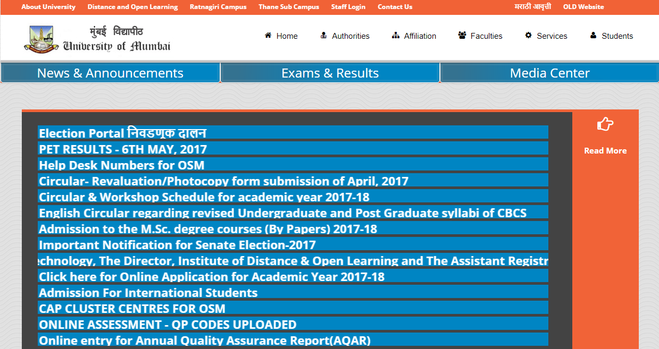The image size is (659, 349).
Task: Visit the OLD Website link
Action: pos(583,7)
